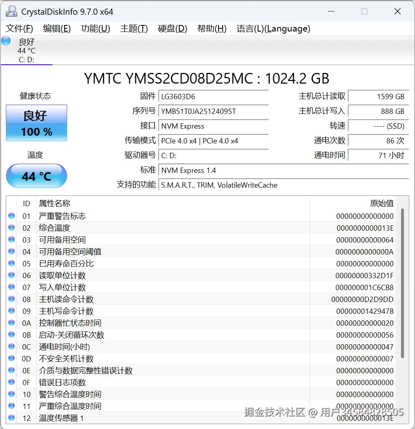Click the host total reads value 1599 GB

379,97
